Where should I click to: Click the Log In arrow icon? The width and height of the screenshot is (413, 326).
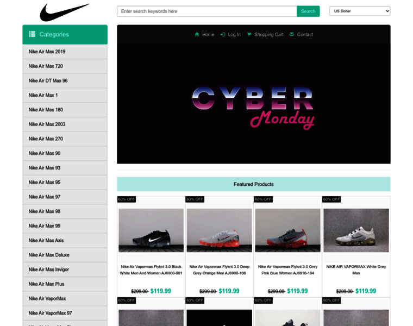click(x=223, y=34)
